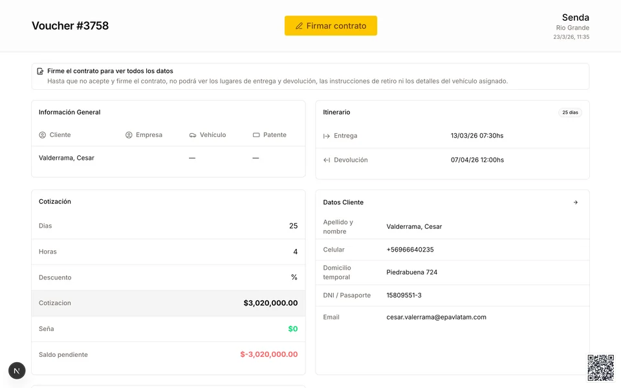Click the Cliente person icon
Screen dimensions: 621x388
point(43,135)
